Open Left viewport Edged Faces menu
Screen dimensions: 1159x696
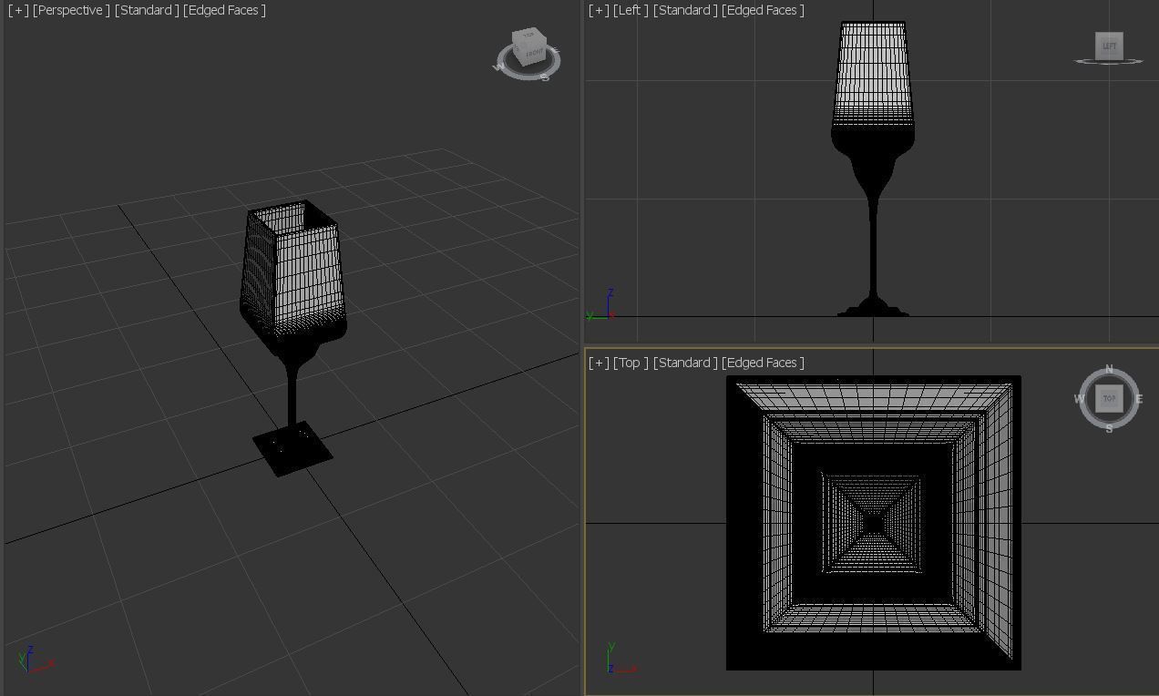point(763,10)
